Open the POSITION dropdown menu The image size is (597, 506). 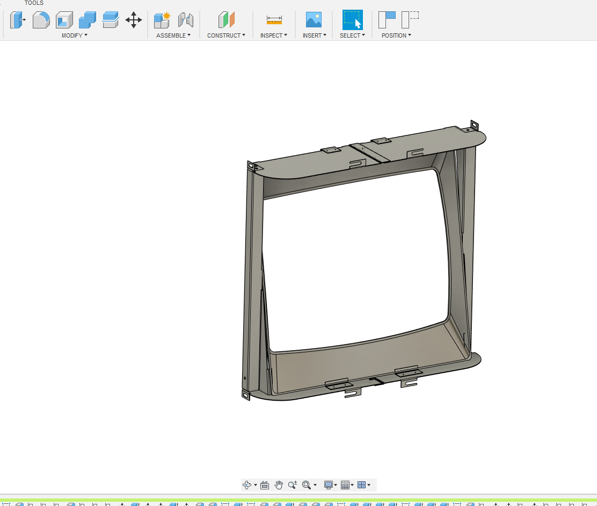pos(396,35)
